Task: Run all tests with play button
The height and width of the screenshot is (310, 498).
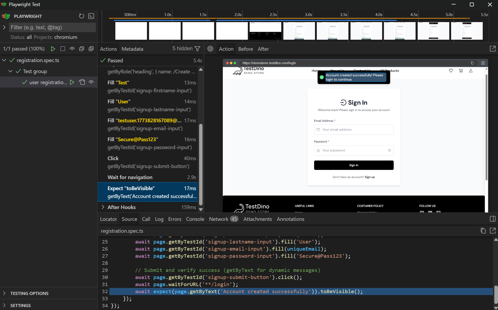Action: pos(53,49)
